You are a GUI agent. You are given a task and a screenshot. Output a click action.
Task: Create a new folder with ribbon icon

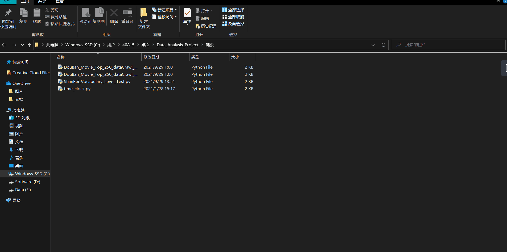click(144, 13)
